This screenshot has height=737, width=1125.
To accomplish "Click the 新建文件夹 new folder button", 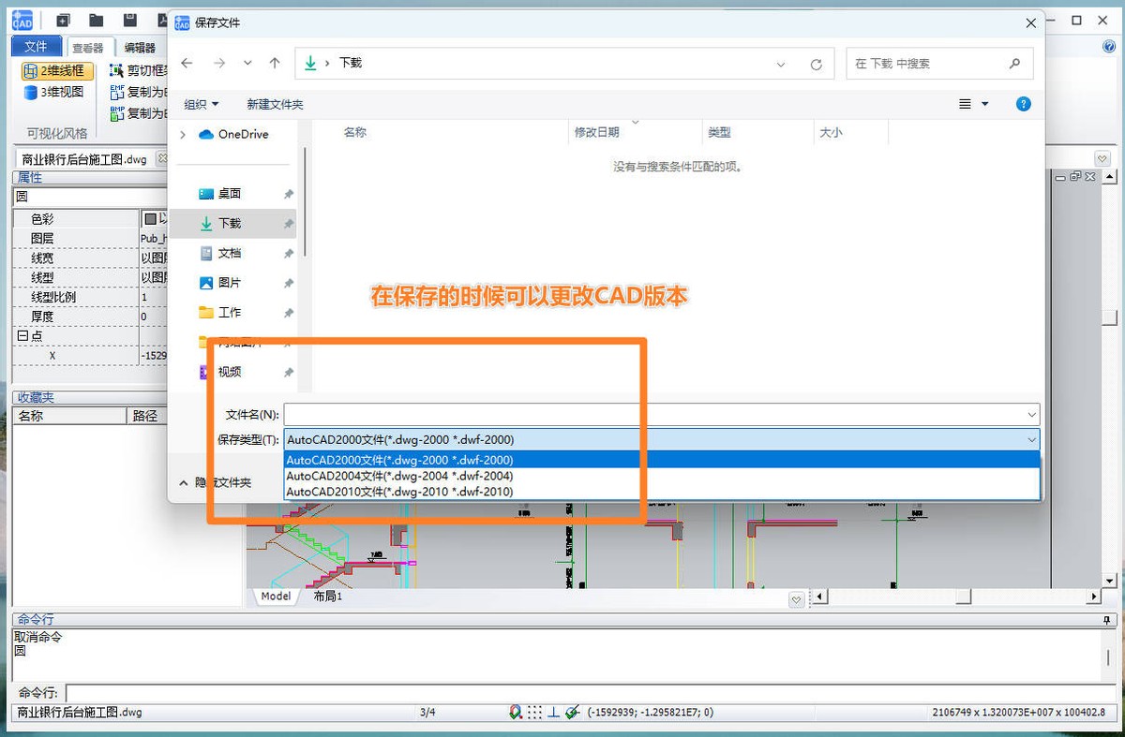I will [275, 104].
